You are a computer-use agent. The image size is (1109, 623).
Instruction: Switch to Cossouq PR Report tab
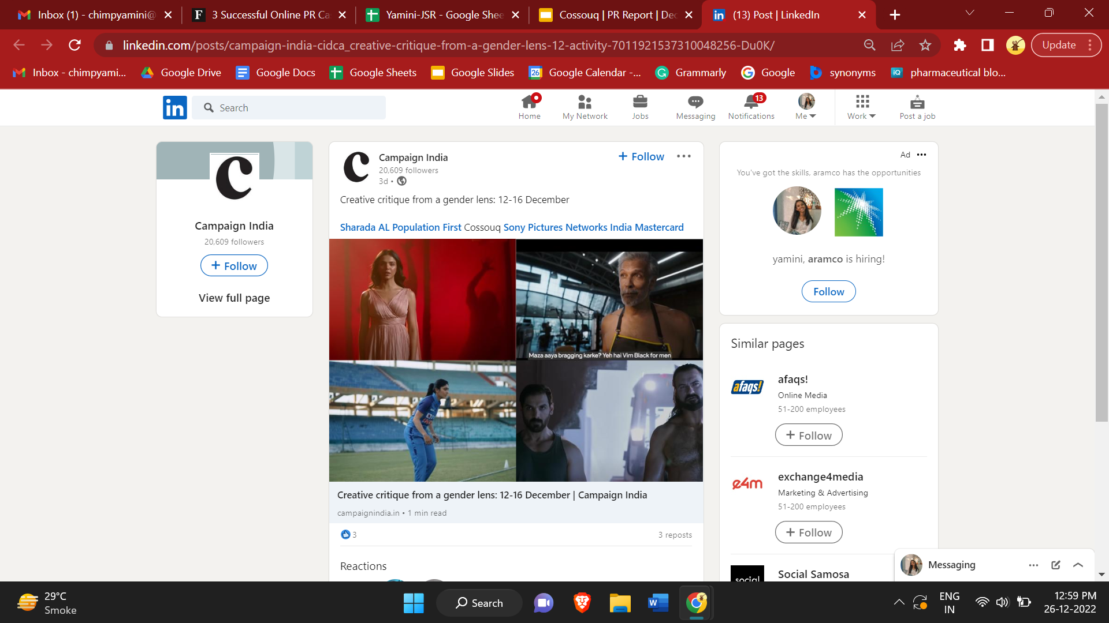pyautogui.click(x=617, y=15)
